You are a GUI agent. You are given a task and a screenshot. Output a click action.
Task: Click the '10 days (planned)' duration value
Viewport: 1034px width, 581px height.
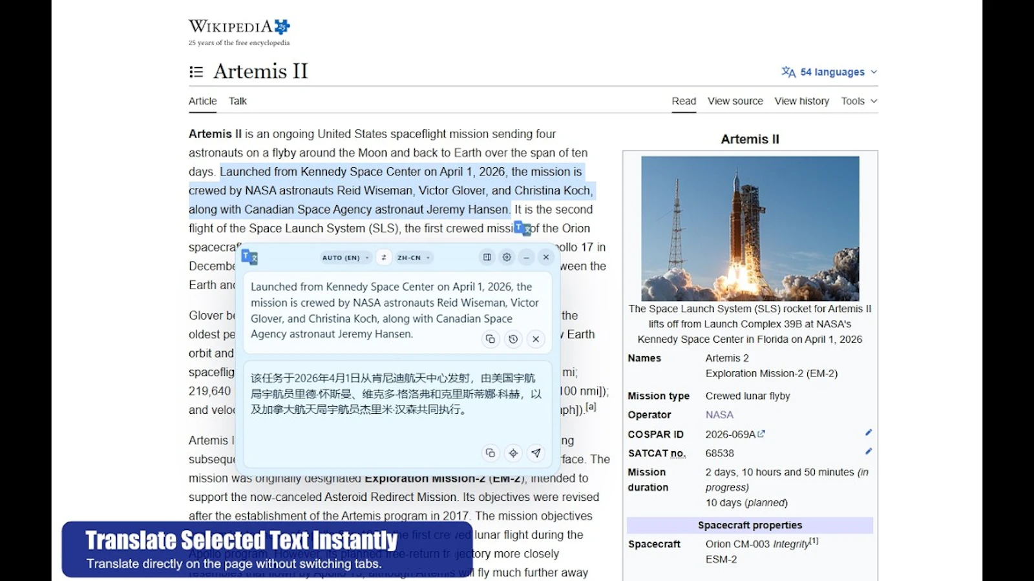pos(746,503)
